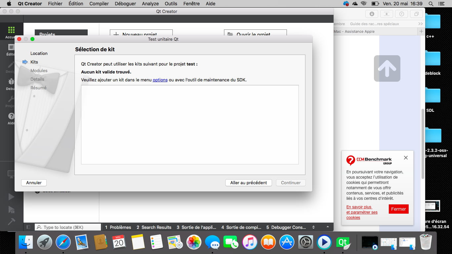Click the Type to locate search field

(68, 227)
